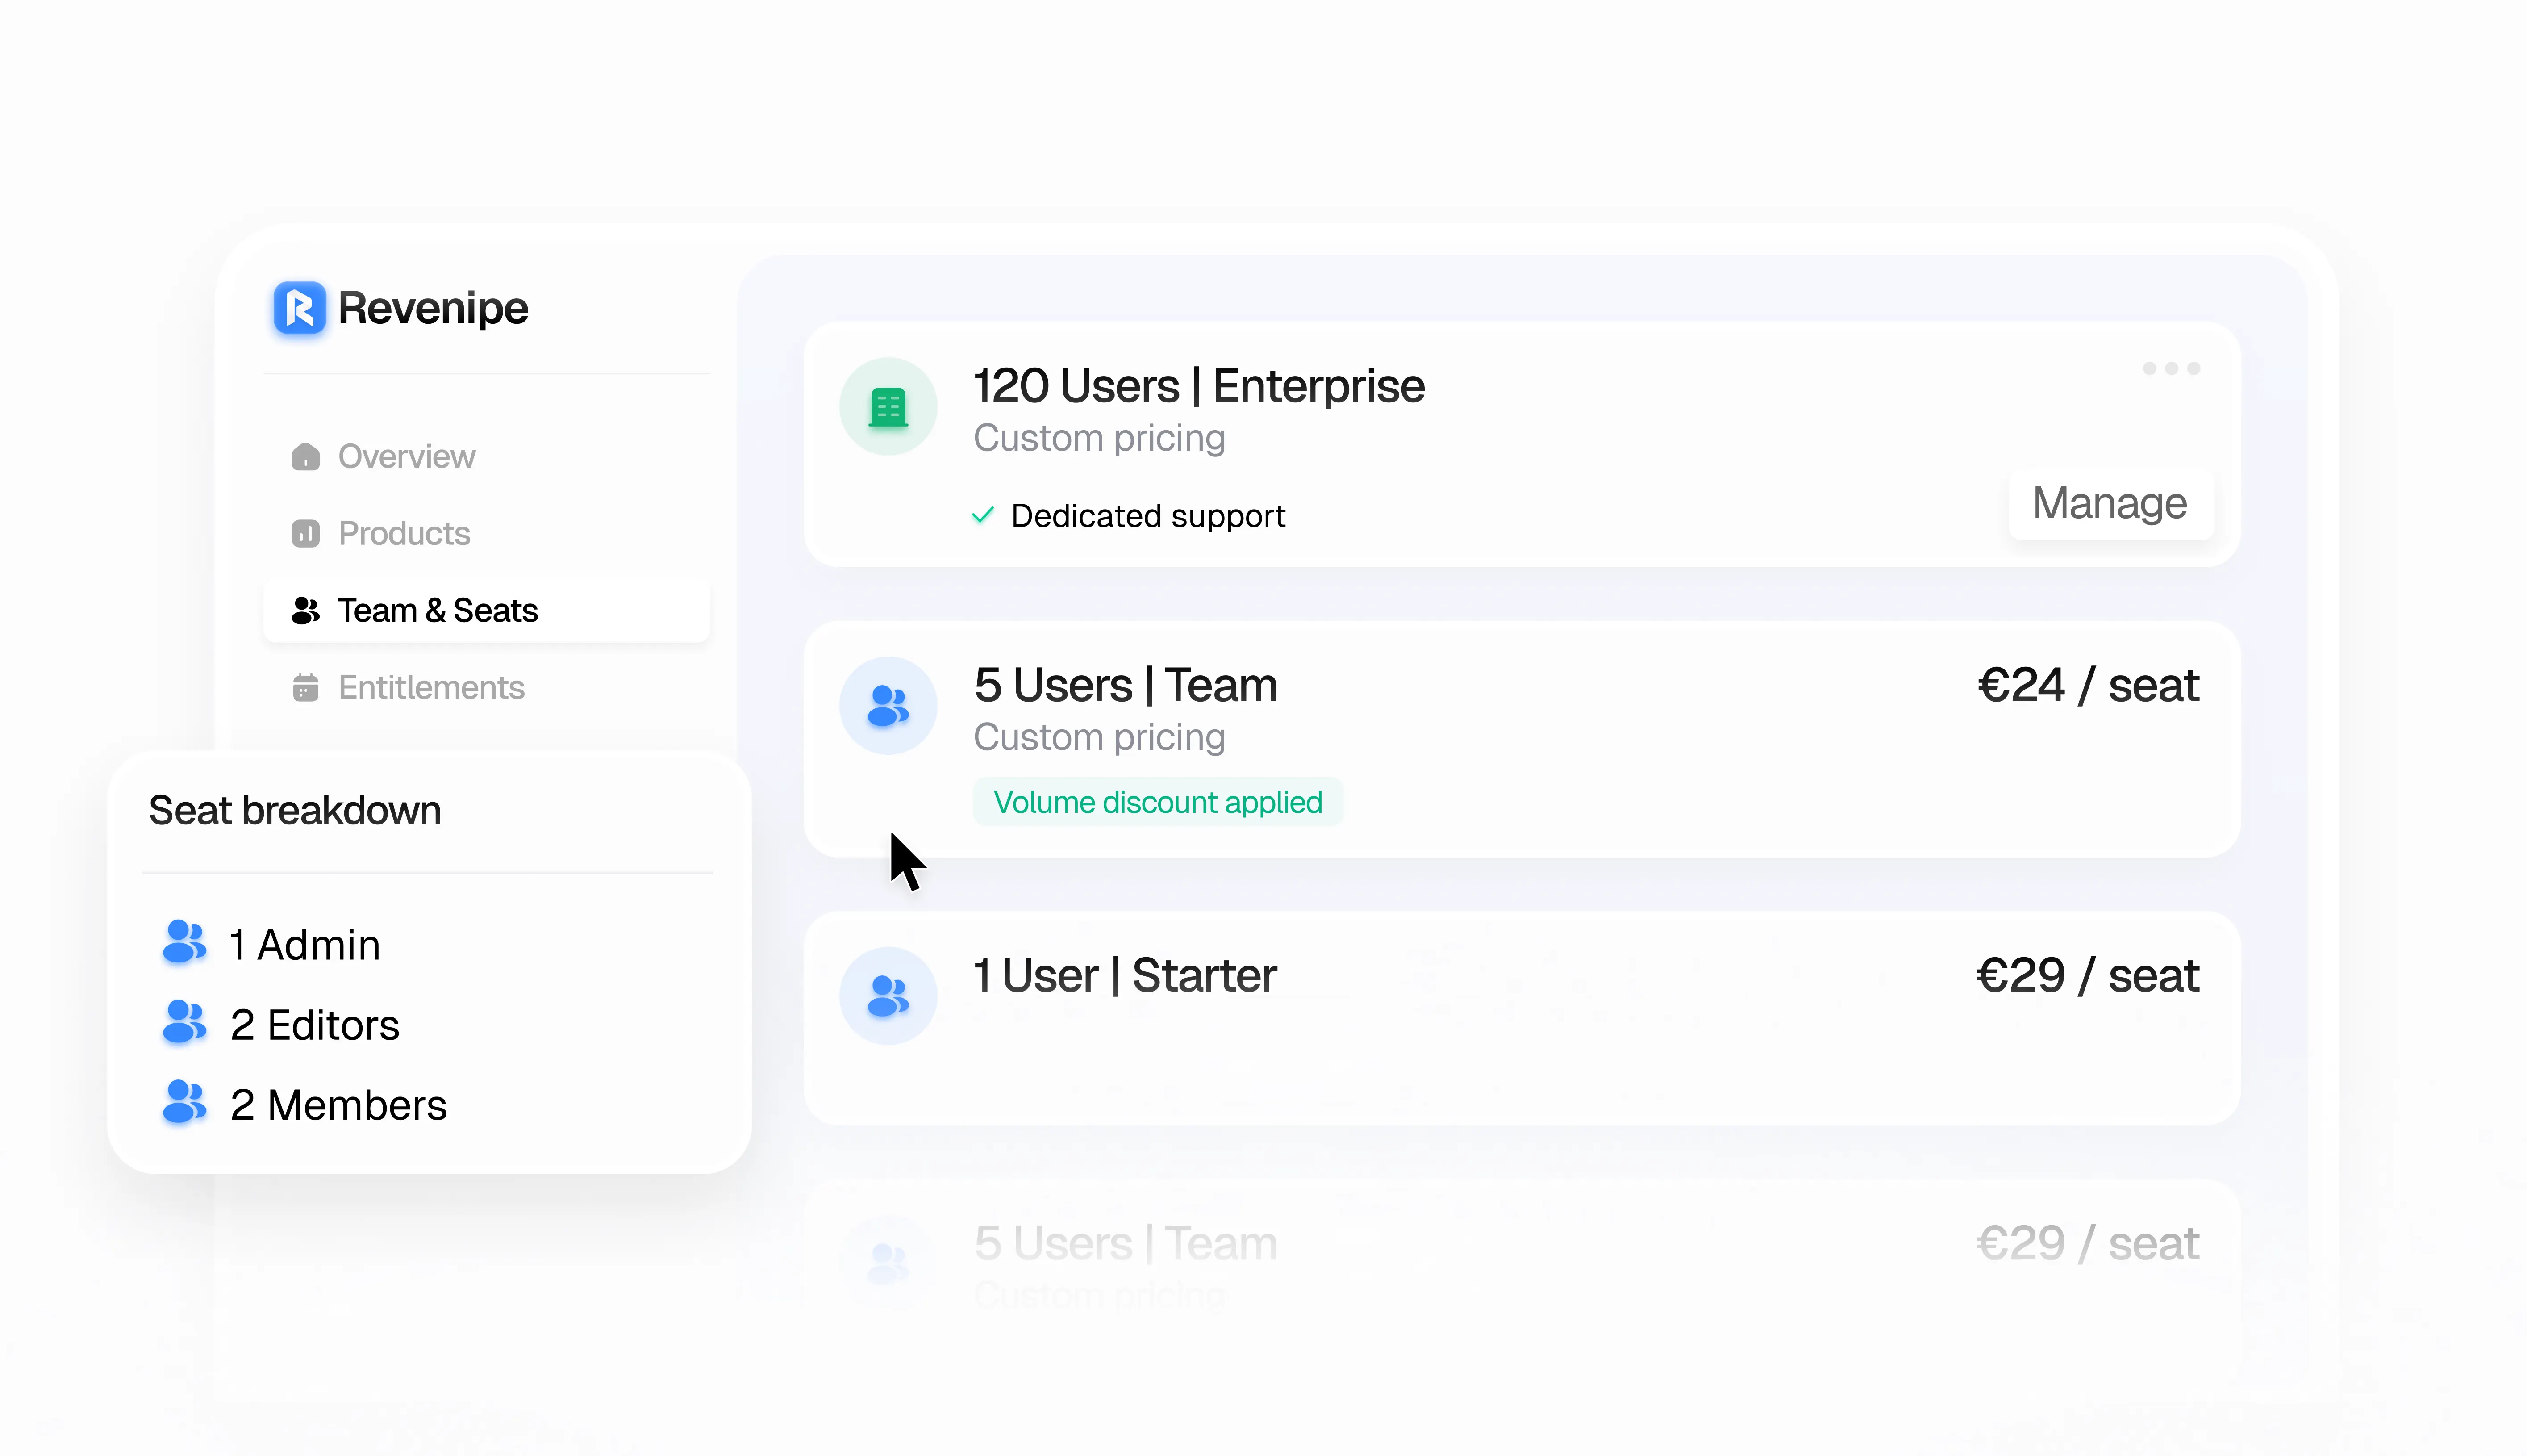Click Custom pricing under €24 Team plan
The width and height of the screenshot is (2527, 1456).
click(x=1100, y=737)
